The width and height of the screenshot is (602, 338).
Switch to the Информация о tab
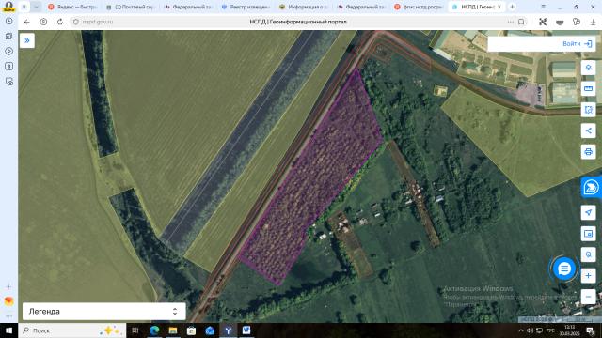pyautogui.click(x=304, y=7)
